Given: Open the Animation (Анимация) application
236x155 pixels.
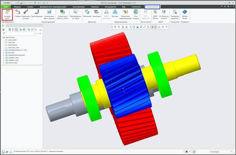Looking at the screenshot, I should pyautogui.click(x=96, y=14).
